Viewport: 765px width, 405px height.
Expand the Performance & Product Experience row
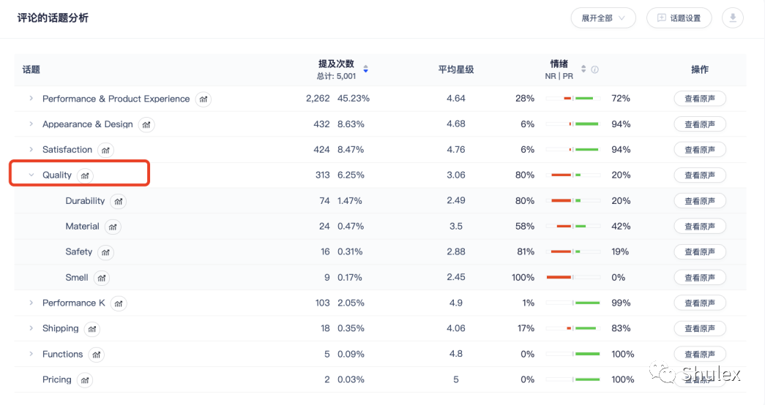pyautogui.click(x=31, y=99)
